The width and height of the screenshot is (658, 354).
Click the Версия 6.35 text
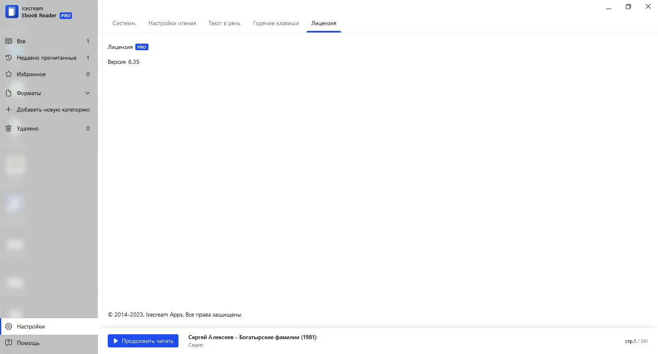(x=123, y=62)
